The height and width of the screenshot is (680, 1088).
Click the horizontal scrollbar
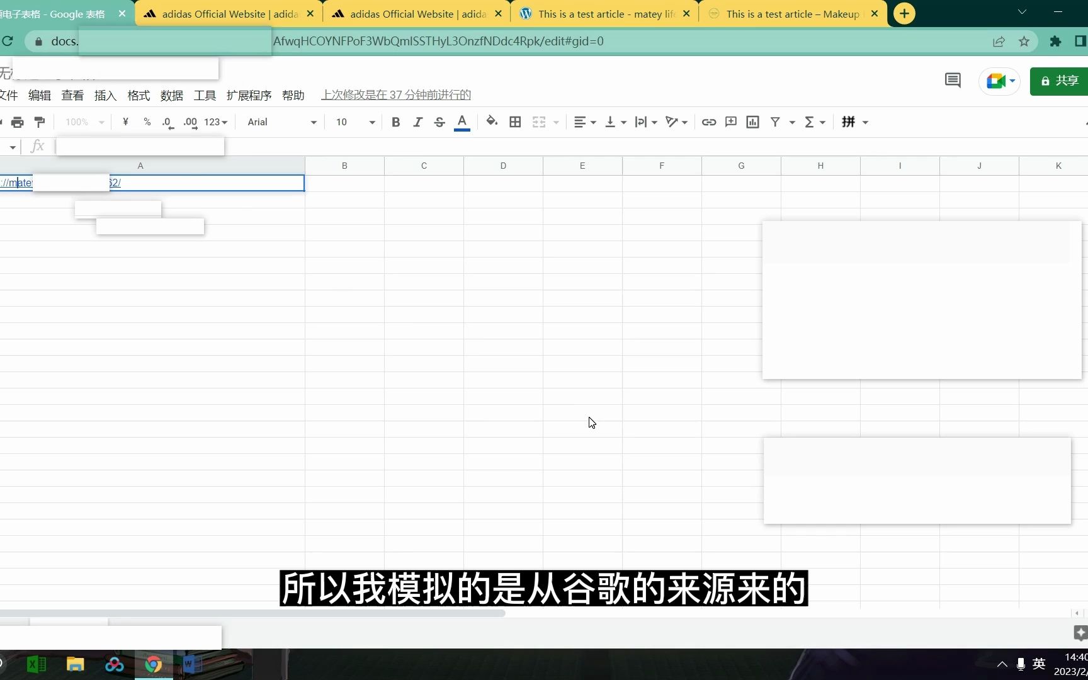pos(252,613)
